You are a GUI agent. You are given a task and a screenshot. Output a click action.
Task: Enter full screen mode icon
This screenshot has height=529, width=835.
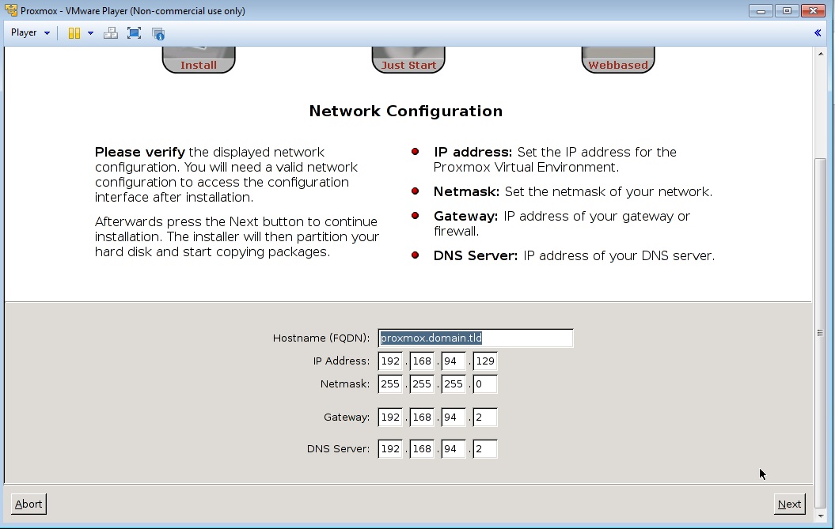coord(135,33)
